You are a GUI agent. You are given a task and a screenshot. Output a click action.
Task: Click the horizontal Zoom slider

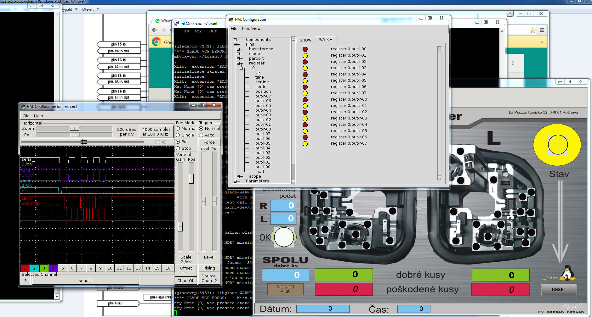pyautogui.click(x=74, y=129)
